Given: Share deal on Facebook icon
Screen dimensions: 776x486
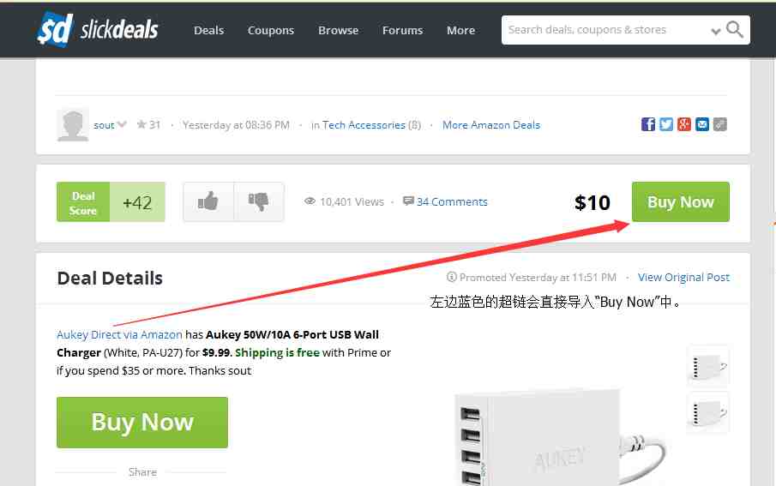Looking at the screenshot, I should point(648,124).
